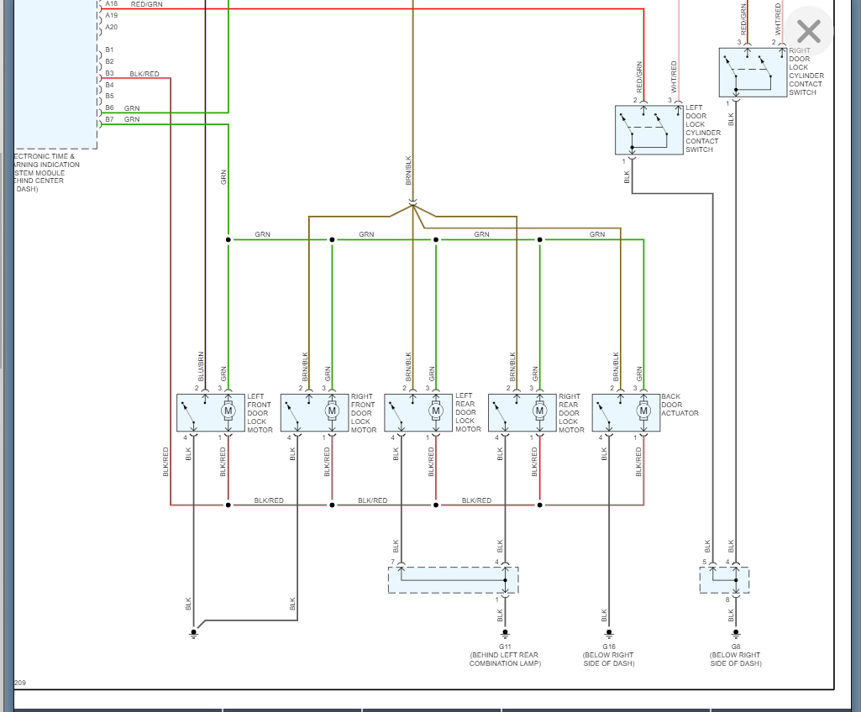The height and width of the screenshot is (712, 861).
Task: Click the A18 RED/GRN connector pin label
Action: pos(134,4)
